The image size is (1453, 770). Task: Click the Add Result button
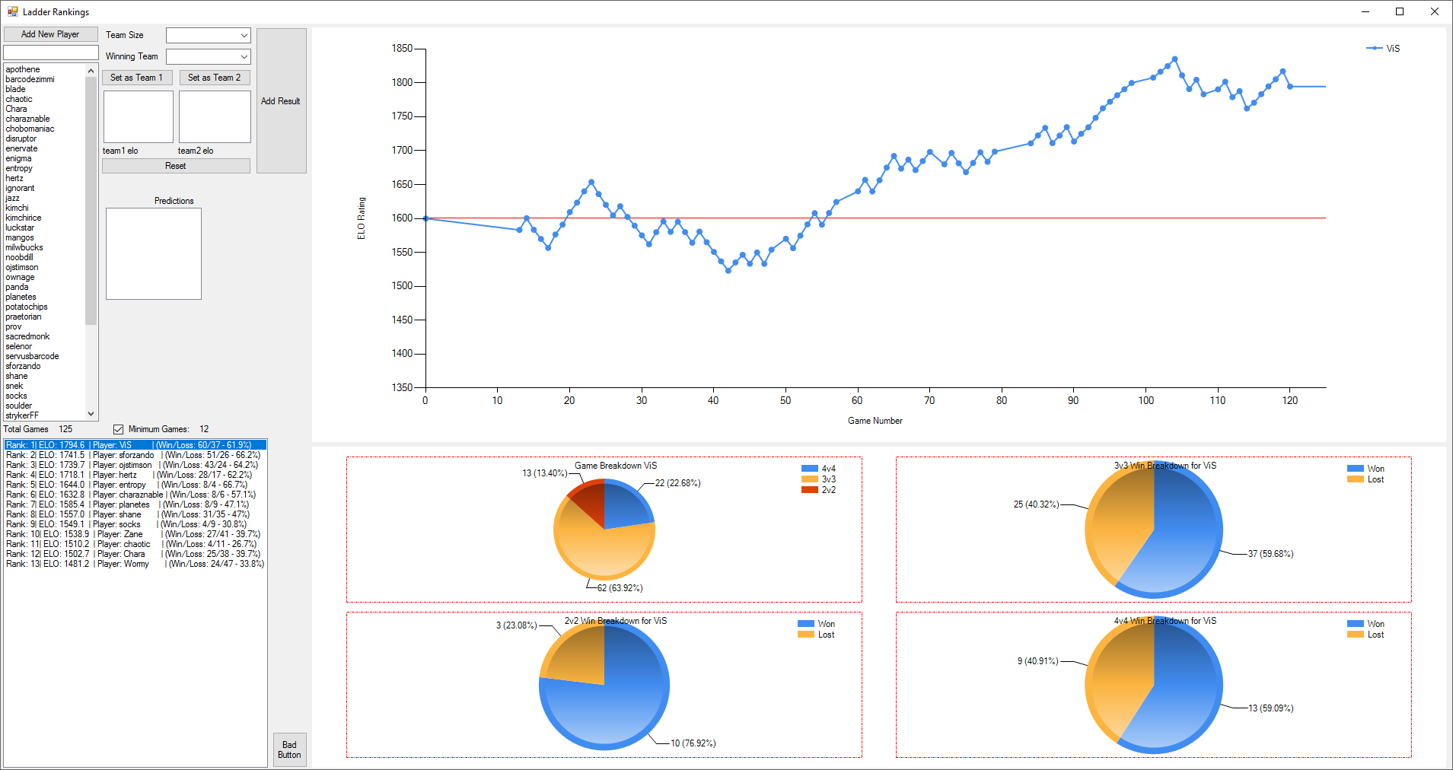click(x=281, y=100)
